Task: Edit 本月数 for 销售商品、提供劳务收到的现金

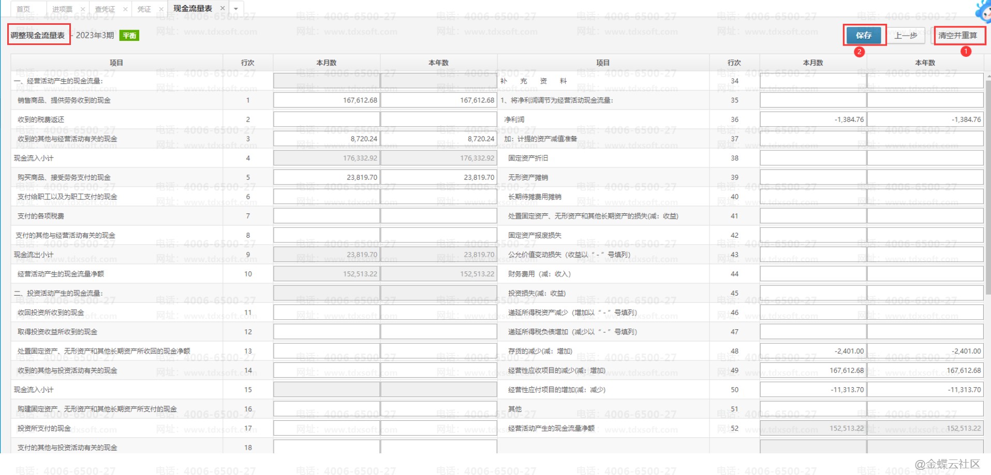Action: [x=327, y=100]
